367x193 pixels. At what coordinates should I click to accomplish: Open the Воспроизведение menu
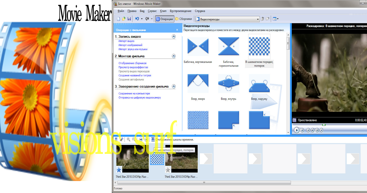[x=180, y=11]
